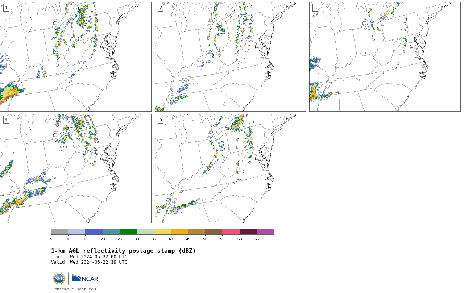Open ensemble member 3 reflectivity map

point(385,56)
